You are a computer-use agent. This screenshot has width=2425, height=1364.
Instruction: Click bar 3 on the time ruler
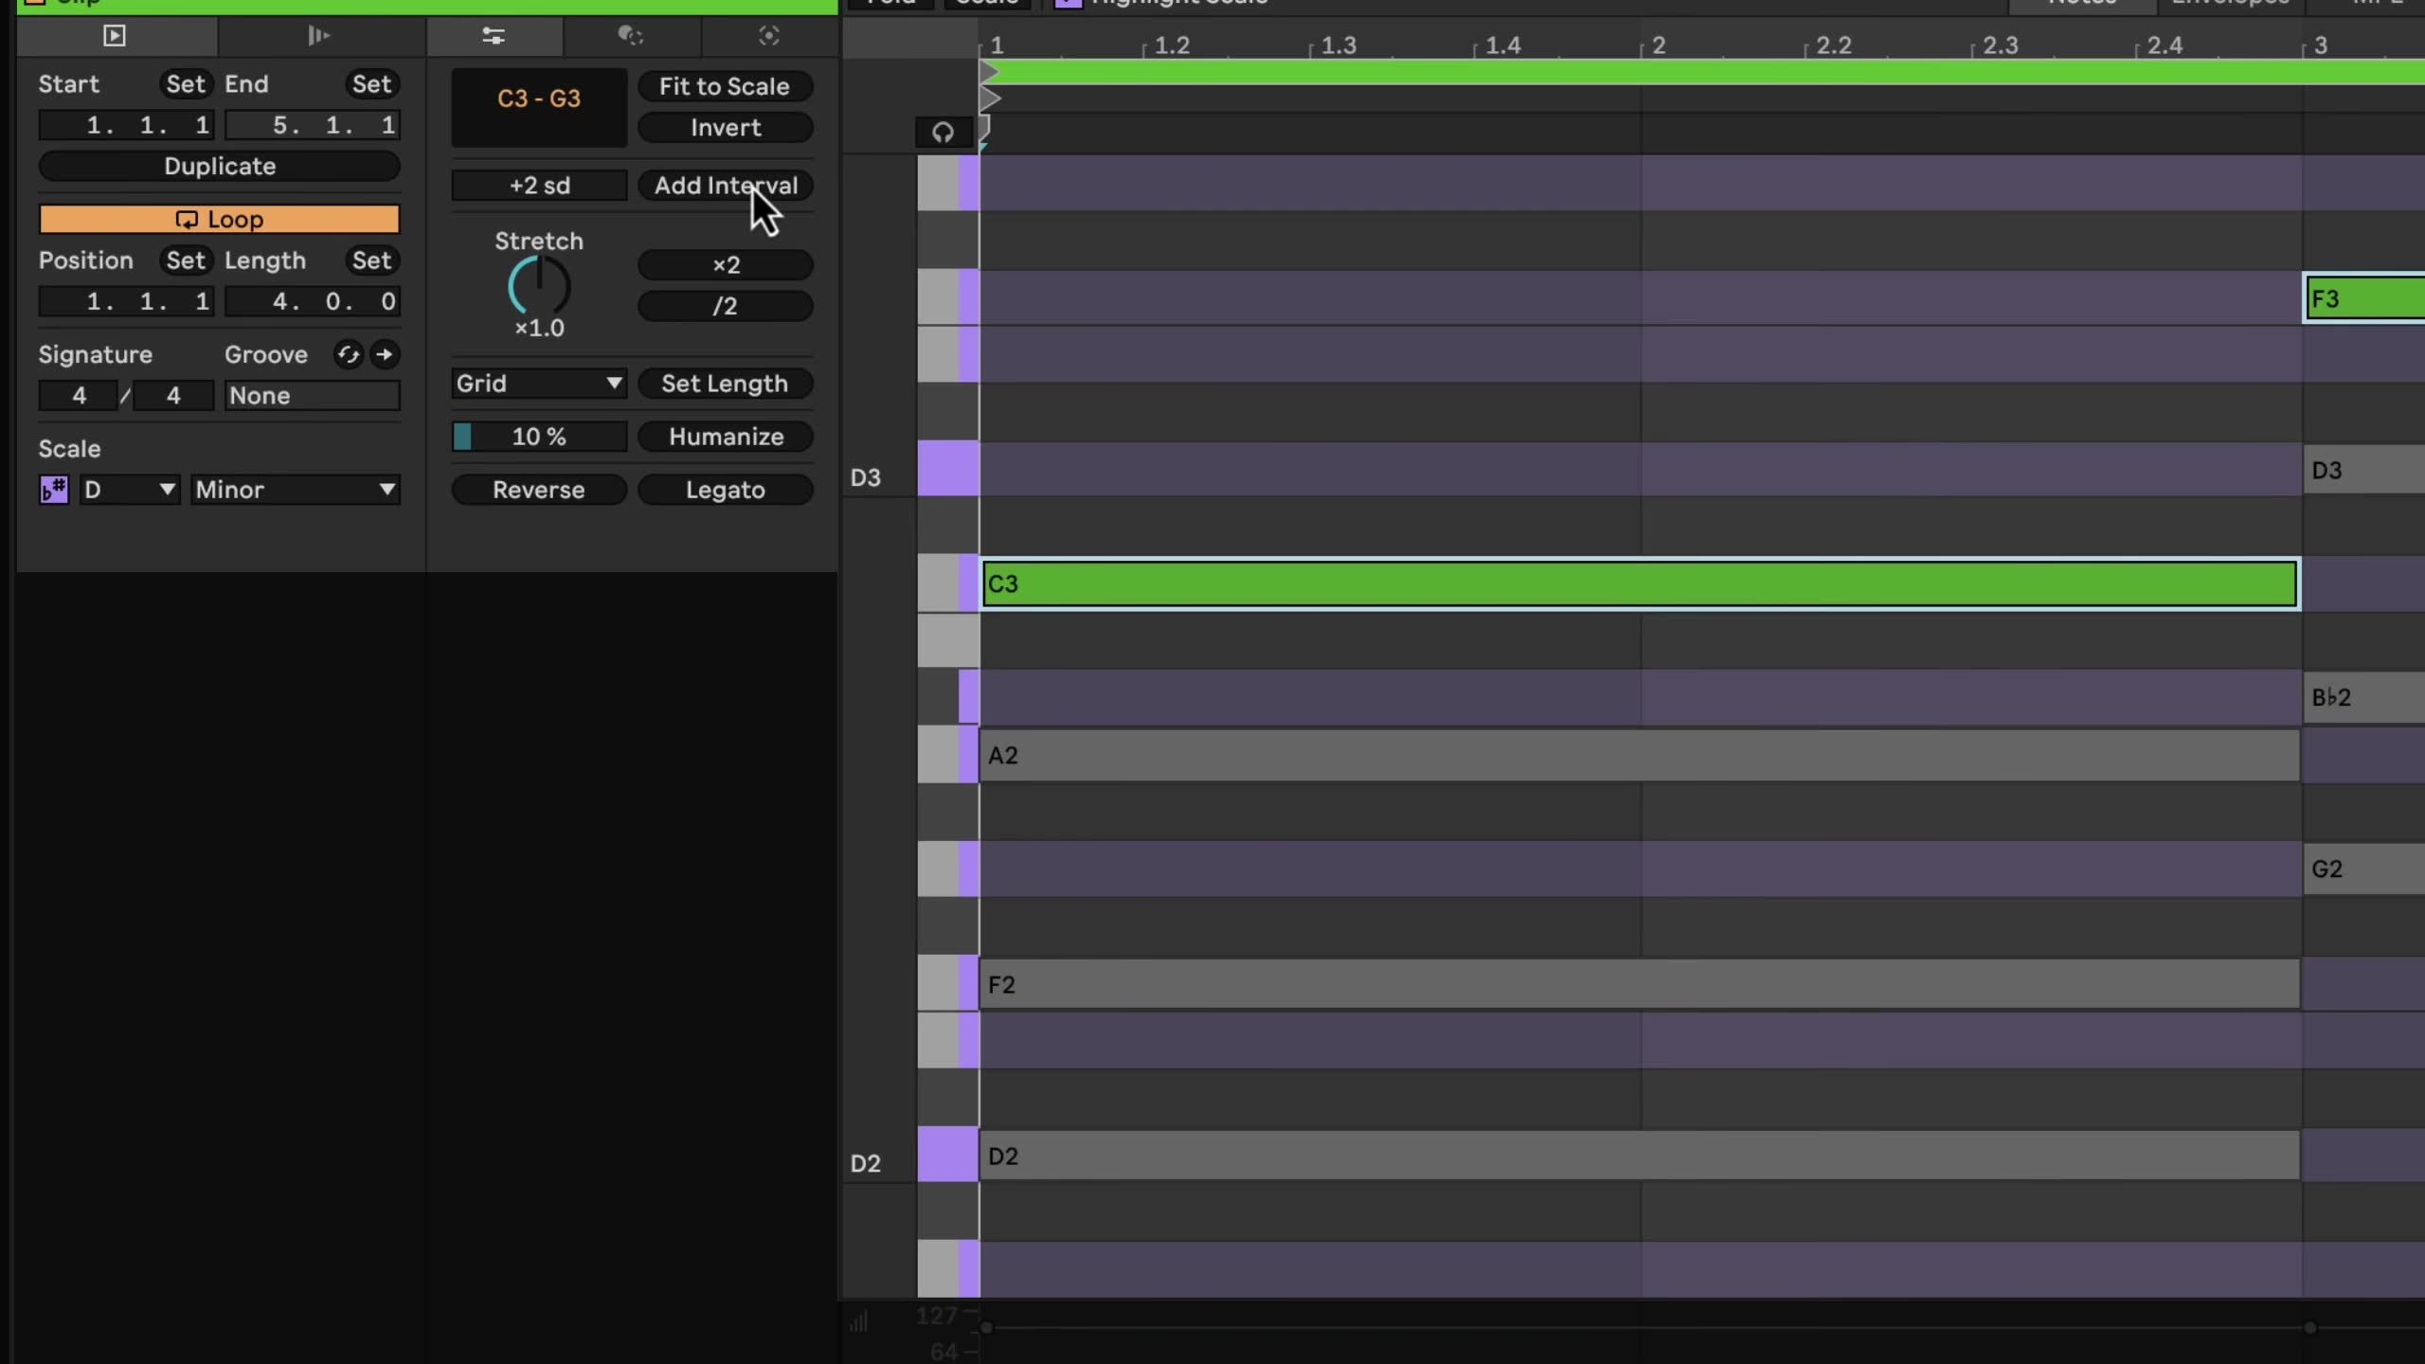tap(2321, 45)
